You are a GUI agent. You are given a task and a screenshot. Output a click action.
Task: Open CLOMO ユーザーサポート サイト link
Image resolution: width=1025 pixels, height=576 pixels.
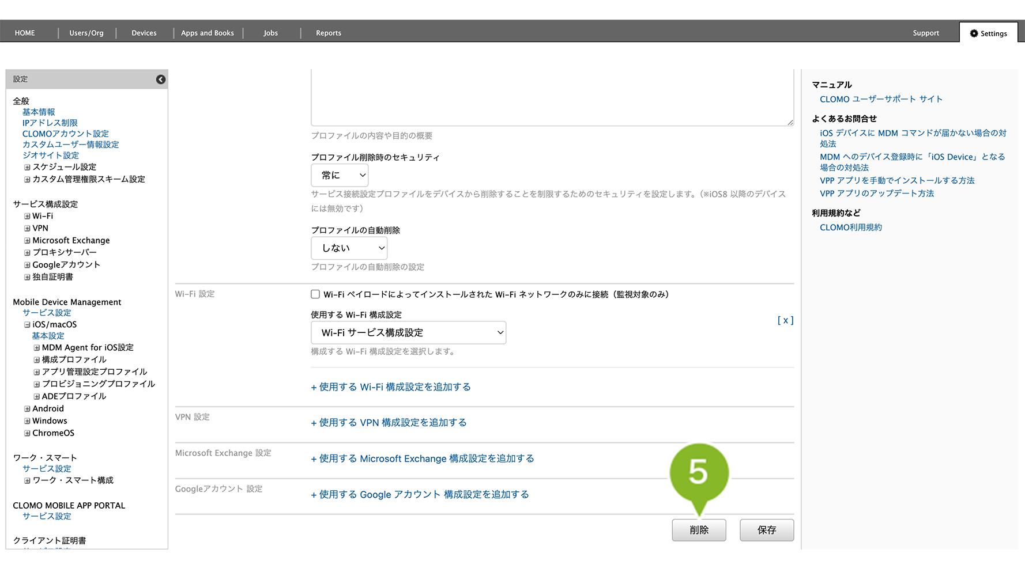(881, 99)
